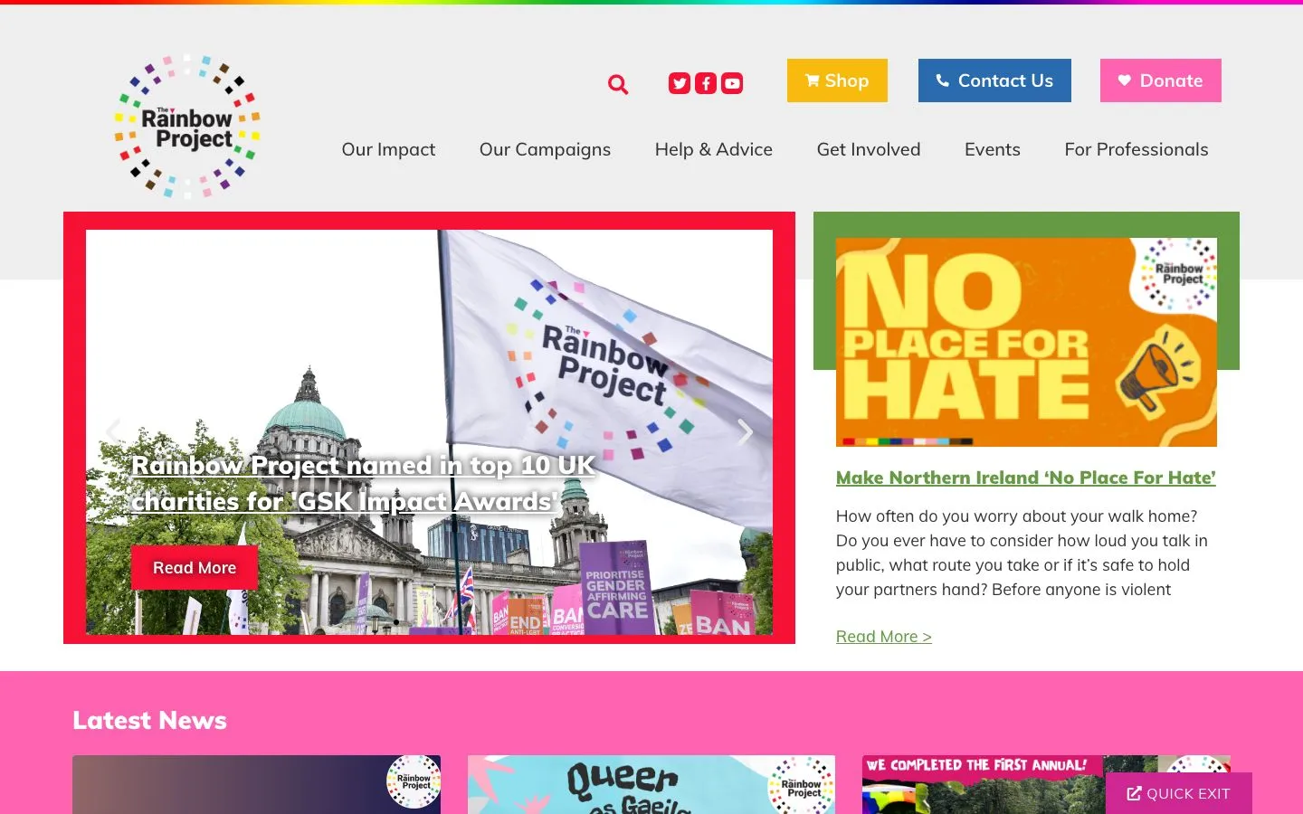Click the Rainbow Project logo

[187, 127]
